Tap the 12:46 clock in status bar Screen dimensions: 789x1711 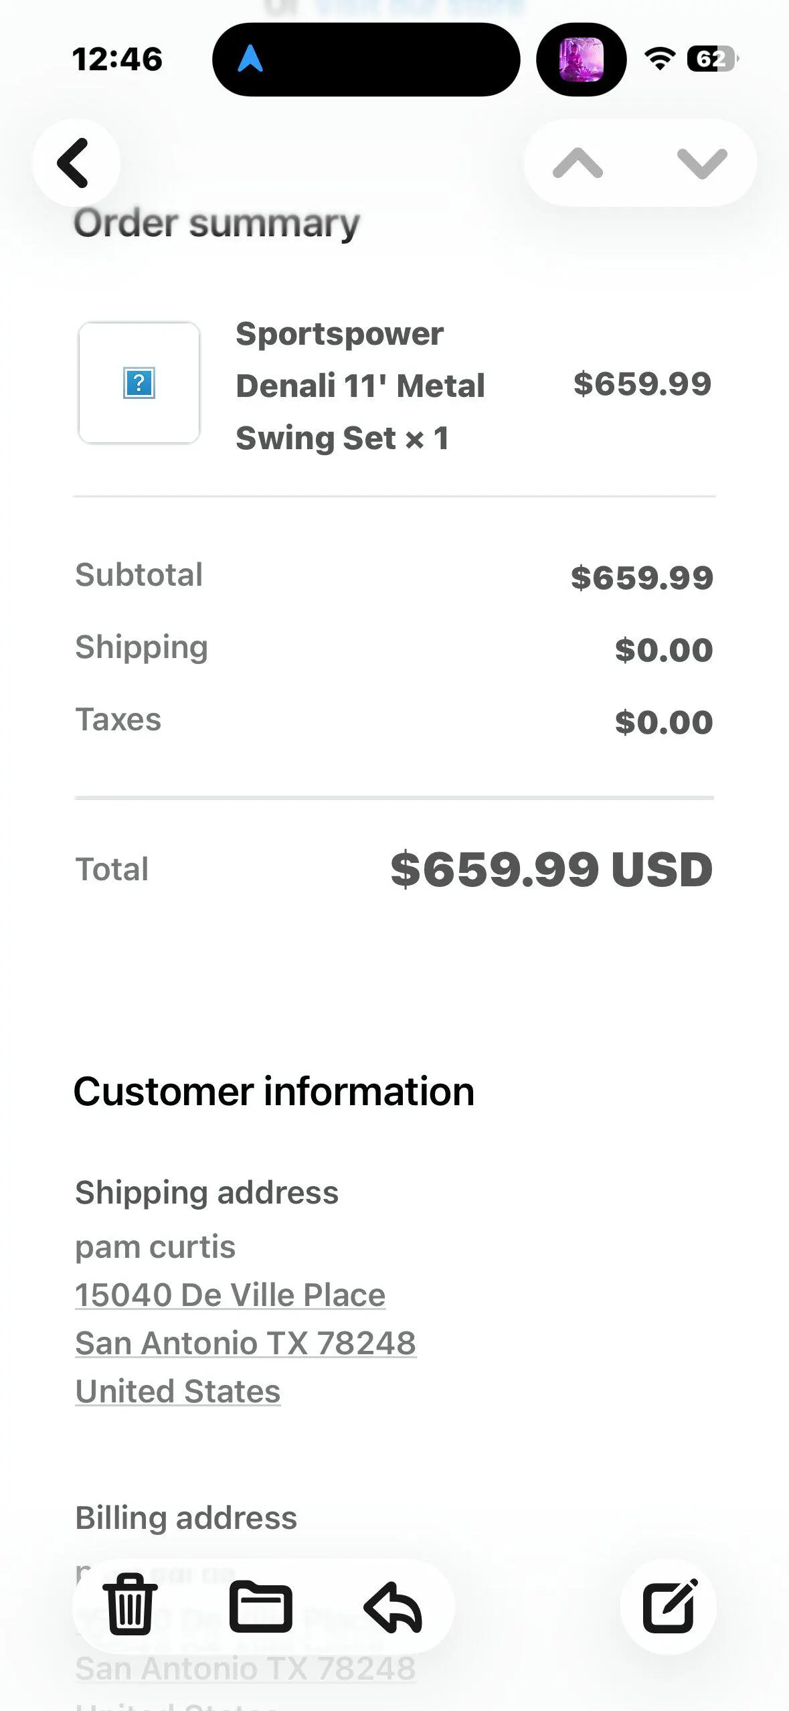pos(117,59)
